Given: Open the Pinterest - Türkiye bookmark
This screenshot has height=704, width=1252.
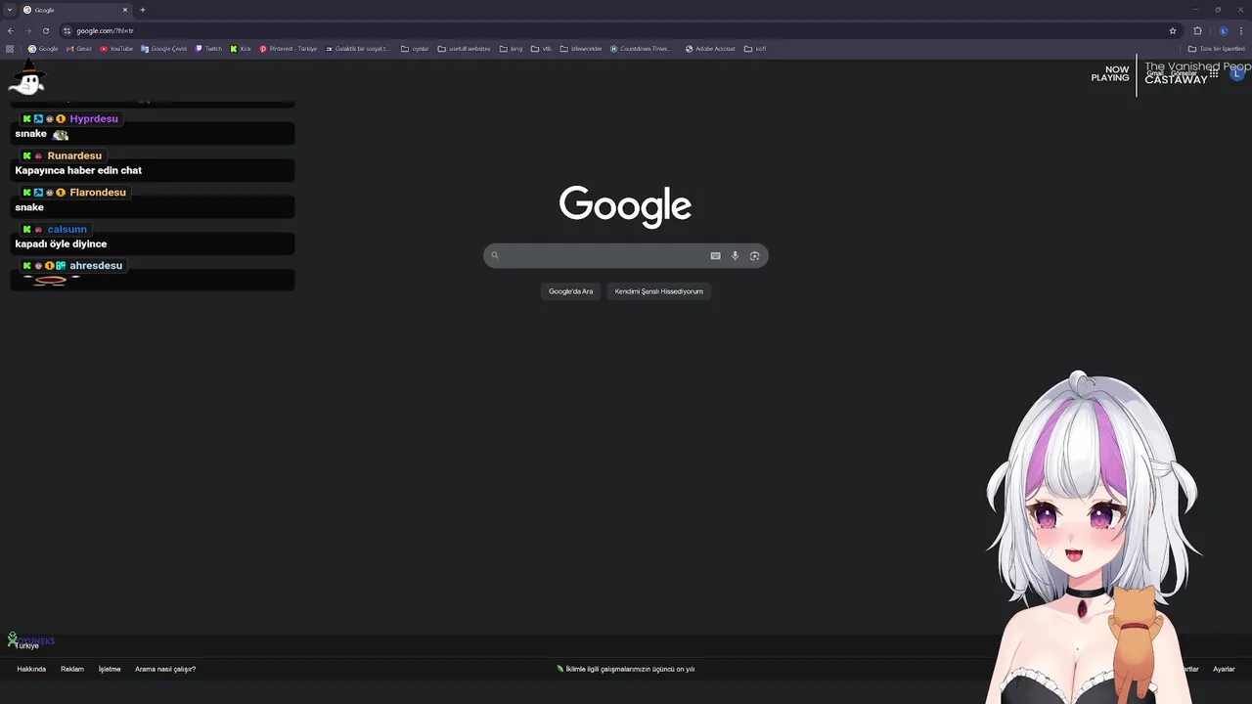Looking at the screenshot, I should [289, 48].
